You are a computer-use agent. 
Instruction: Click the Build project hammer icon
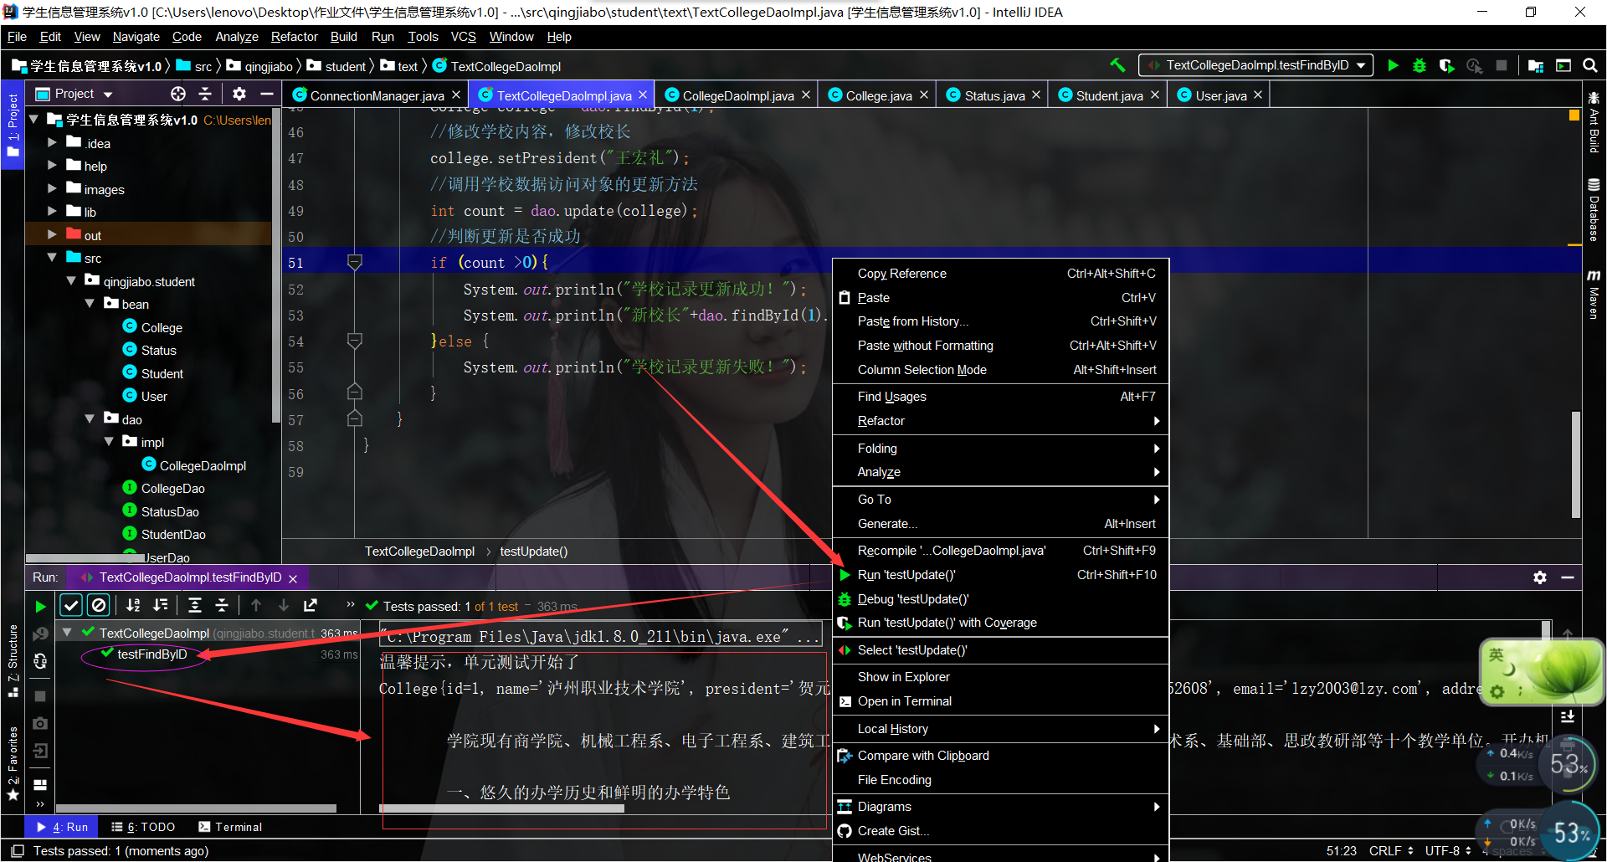(1117, 65)
